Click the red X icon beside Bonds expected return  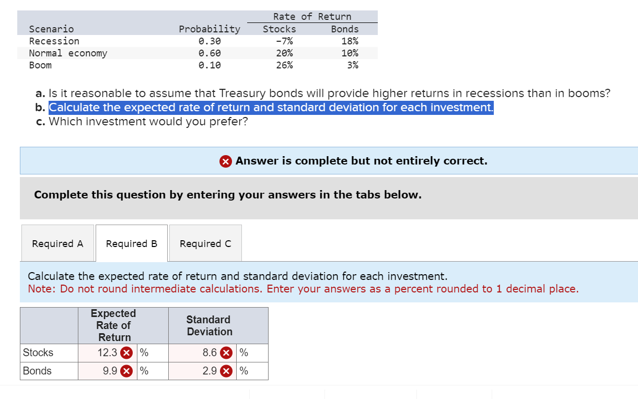coord(125,371)
